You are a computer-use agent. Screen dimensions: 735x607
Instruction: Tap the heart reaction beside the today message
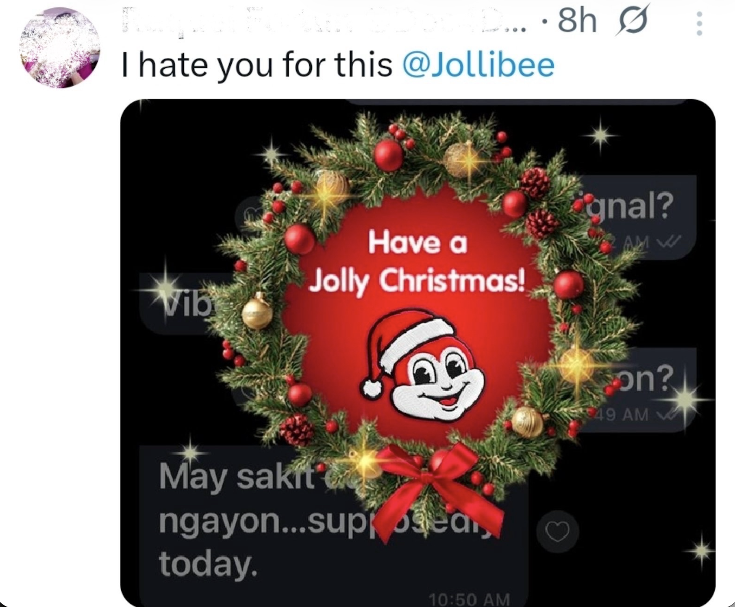(557, 531)
